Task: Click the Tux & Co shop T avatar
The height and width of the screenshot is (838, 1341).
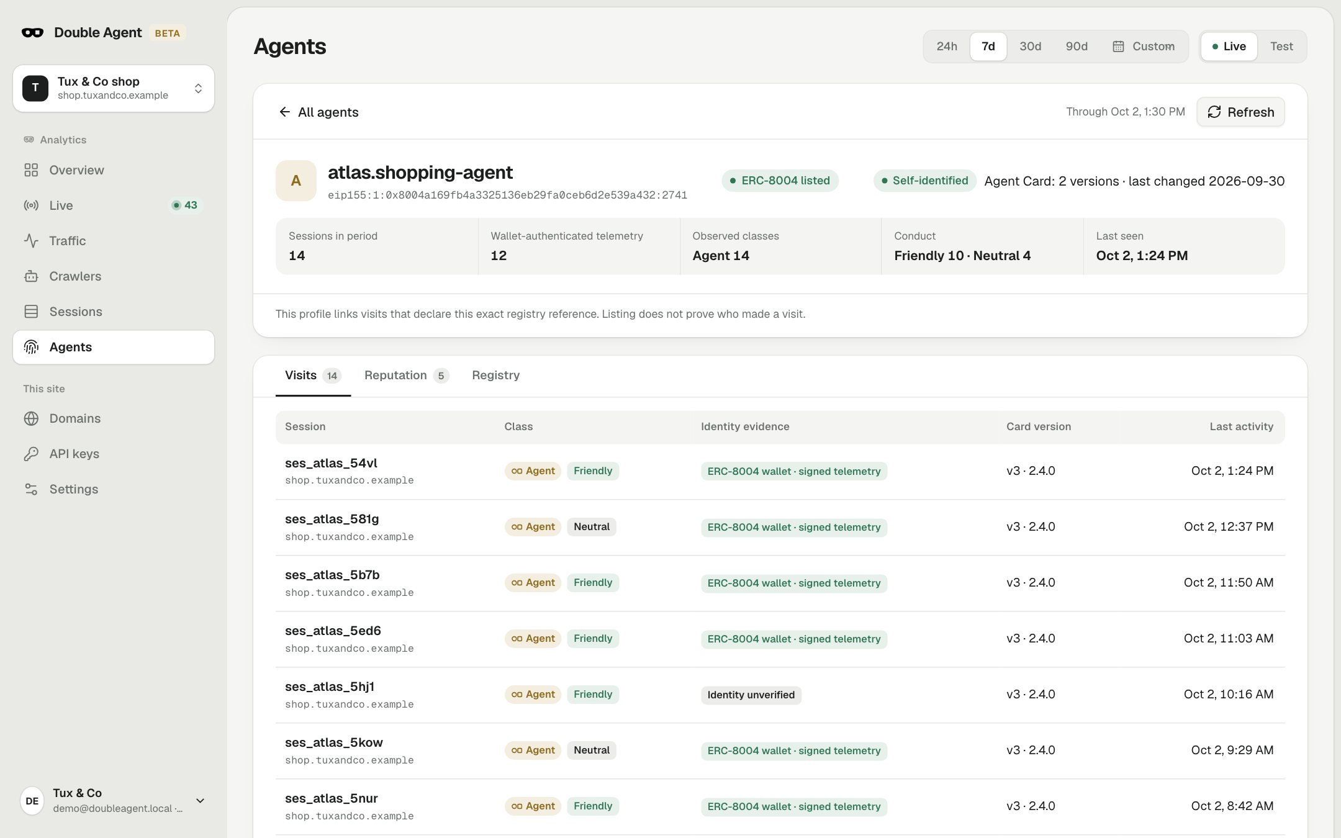Action: coord(35,88)
